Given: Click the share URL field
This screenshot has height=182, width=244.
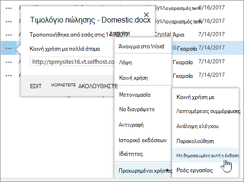Looking at the screenshot, I should click(72, 61).
